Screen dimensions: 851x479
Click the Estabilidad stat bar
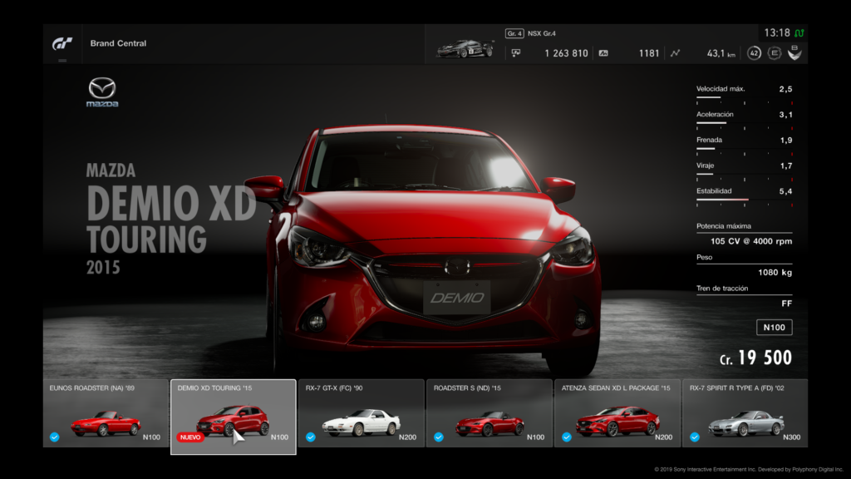tap(743, 200)
